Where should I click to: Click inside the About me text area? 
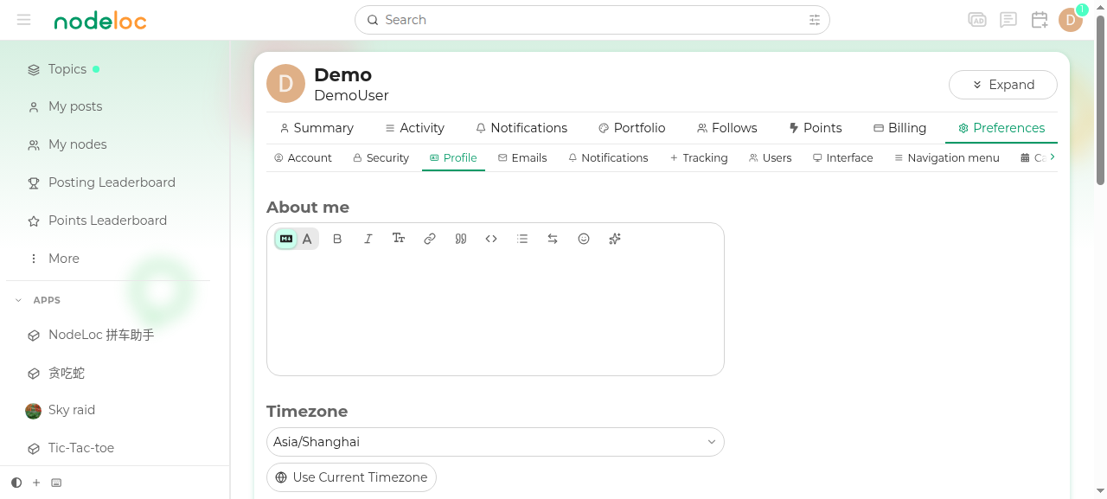(x=496, y=313)
